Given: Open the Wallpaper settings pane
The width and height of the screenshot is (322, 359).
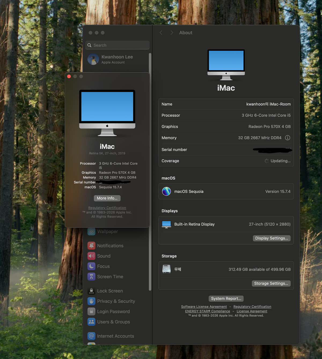Looking at the screenshot, I should 117,231.
